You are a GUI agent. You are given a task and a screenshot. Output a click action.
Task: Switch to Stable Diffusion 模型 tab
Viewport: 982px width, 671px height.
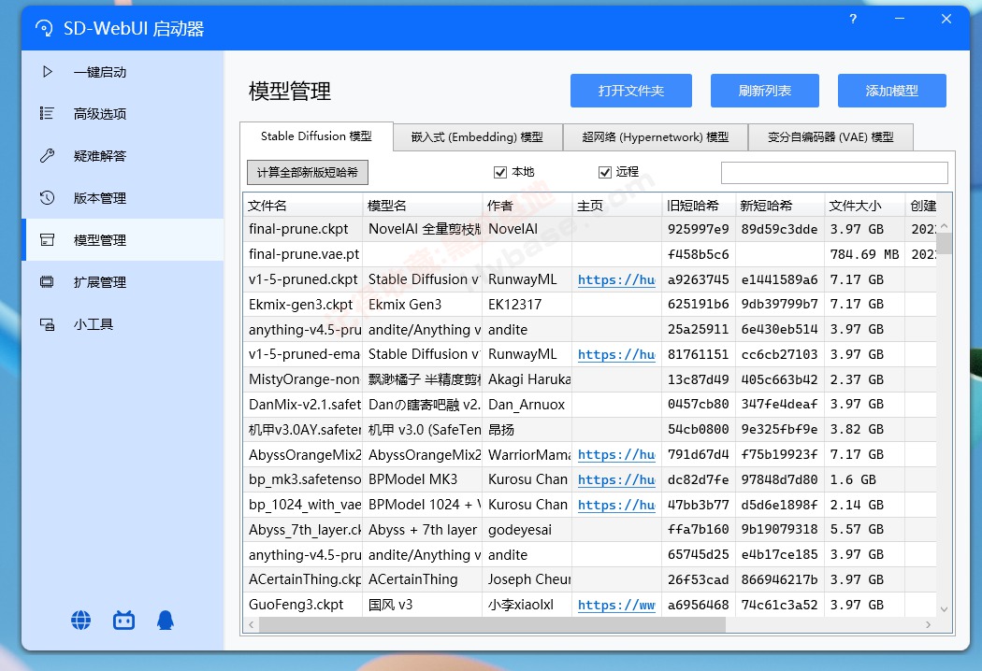pos(316,136)
